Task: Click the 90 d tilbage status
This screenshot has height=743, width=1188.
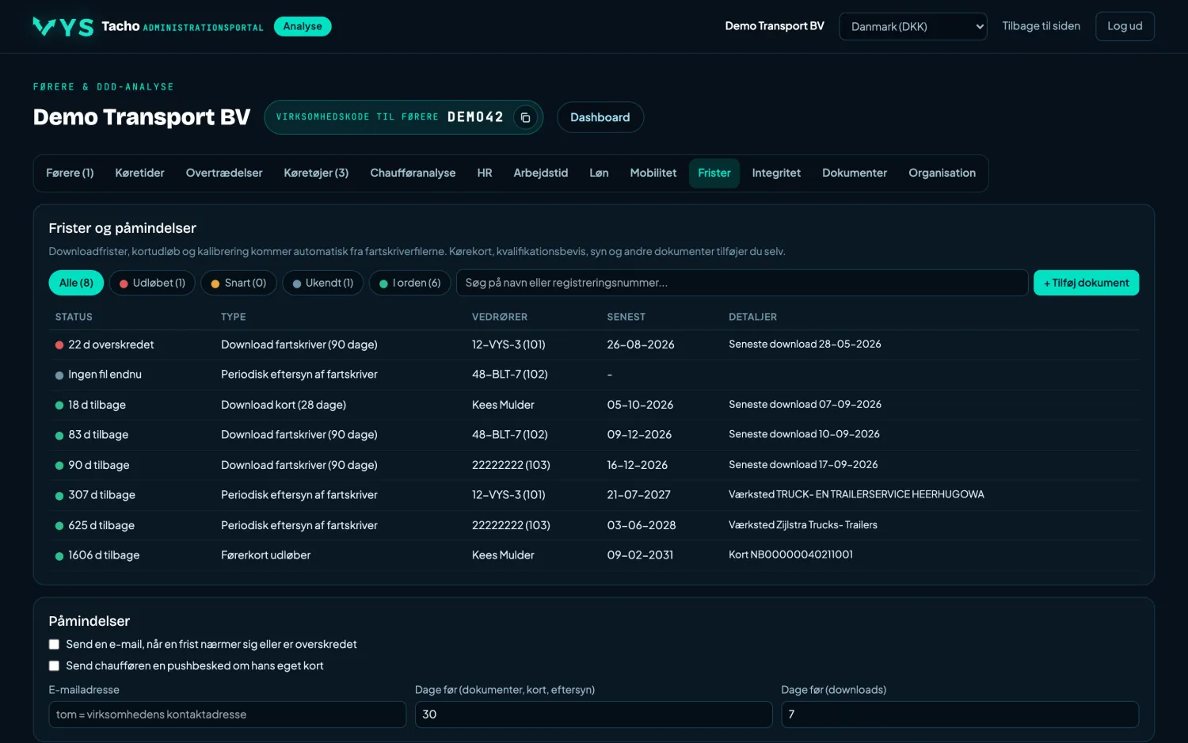Action: point(98,465)
